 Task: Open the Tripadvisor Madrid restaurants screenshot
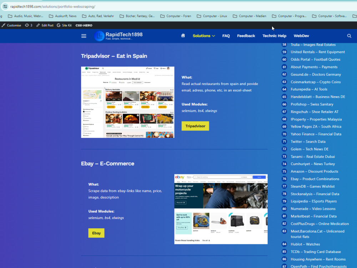point(128,102)
